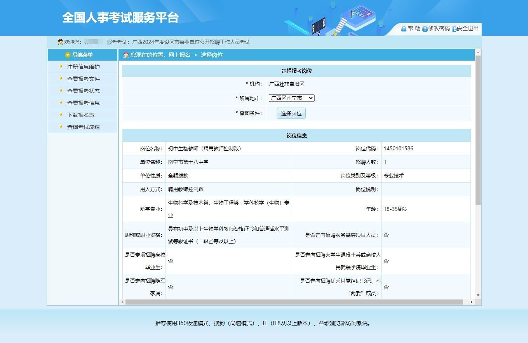Click the bullet icon beside 下载报名表

click(61, 115)
